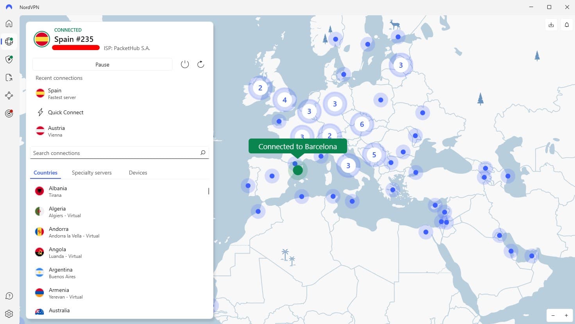Click the Austria flag icon
The width and height of the screenshot is (575, 324).
pyautogui.click(x=40, y=131)
